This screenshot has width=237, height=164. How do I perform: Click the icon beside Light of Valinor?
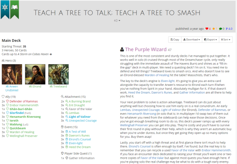pos(67,116)
